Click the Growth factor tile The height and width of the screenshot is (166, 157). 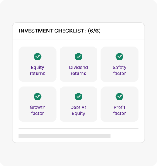[37, 104]
